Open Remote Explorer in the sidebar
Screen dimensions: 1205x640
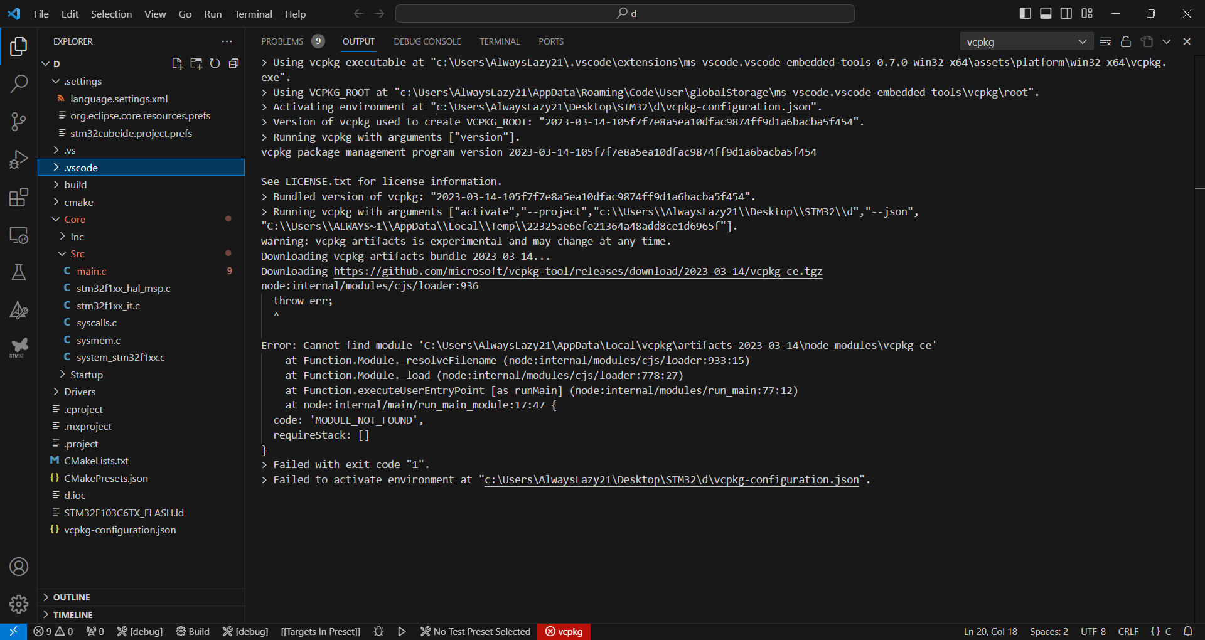pos(19,235)
